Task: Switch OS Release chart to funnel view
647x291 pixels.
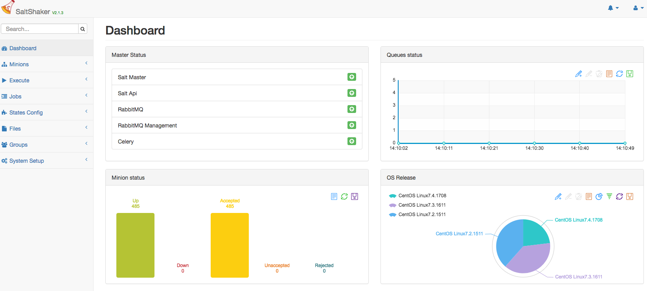Action: tap(609, 196)
